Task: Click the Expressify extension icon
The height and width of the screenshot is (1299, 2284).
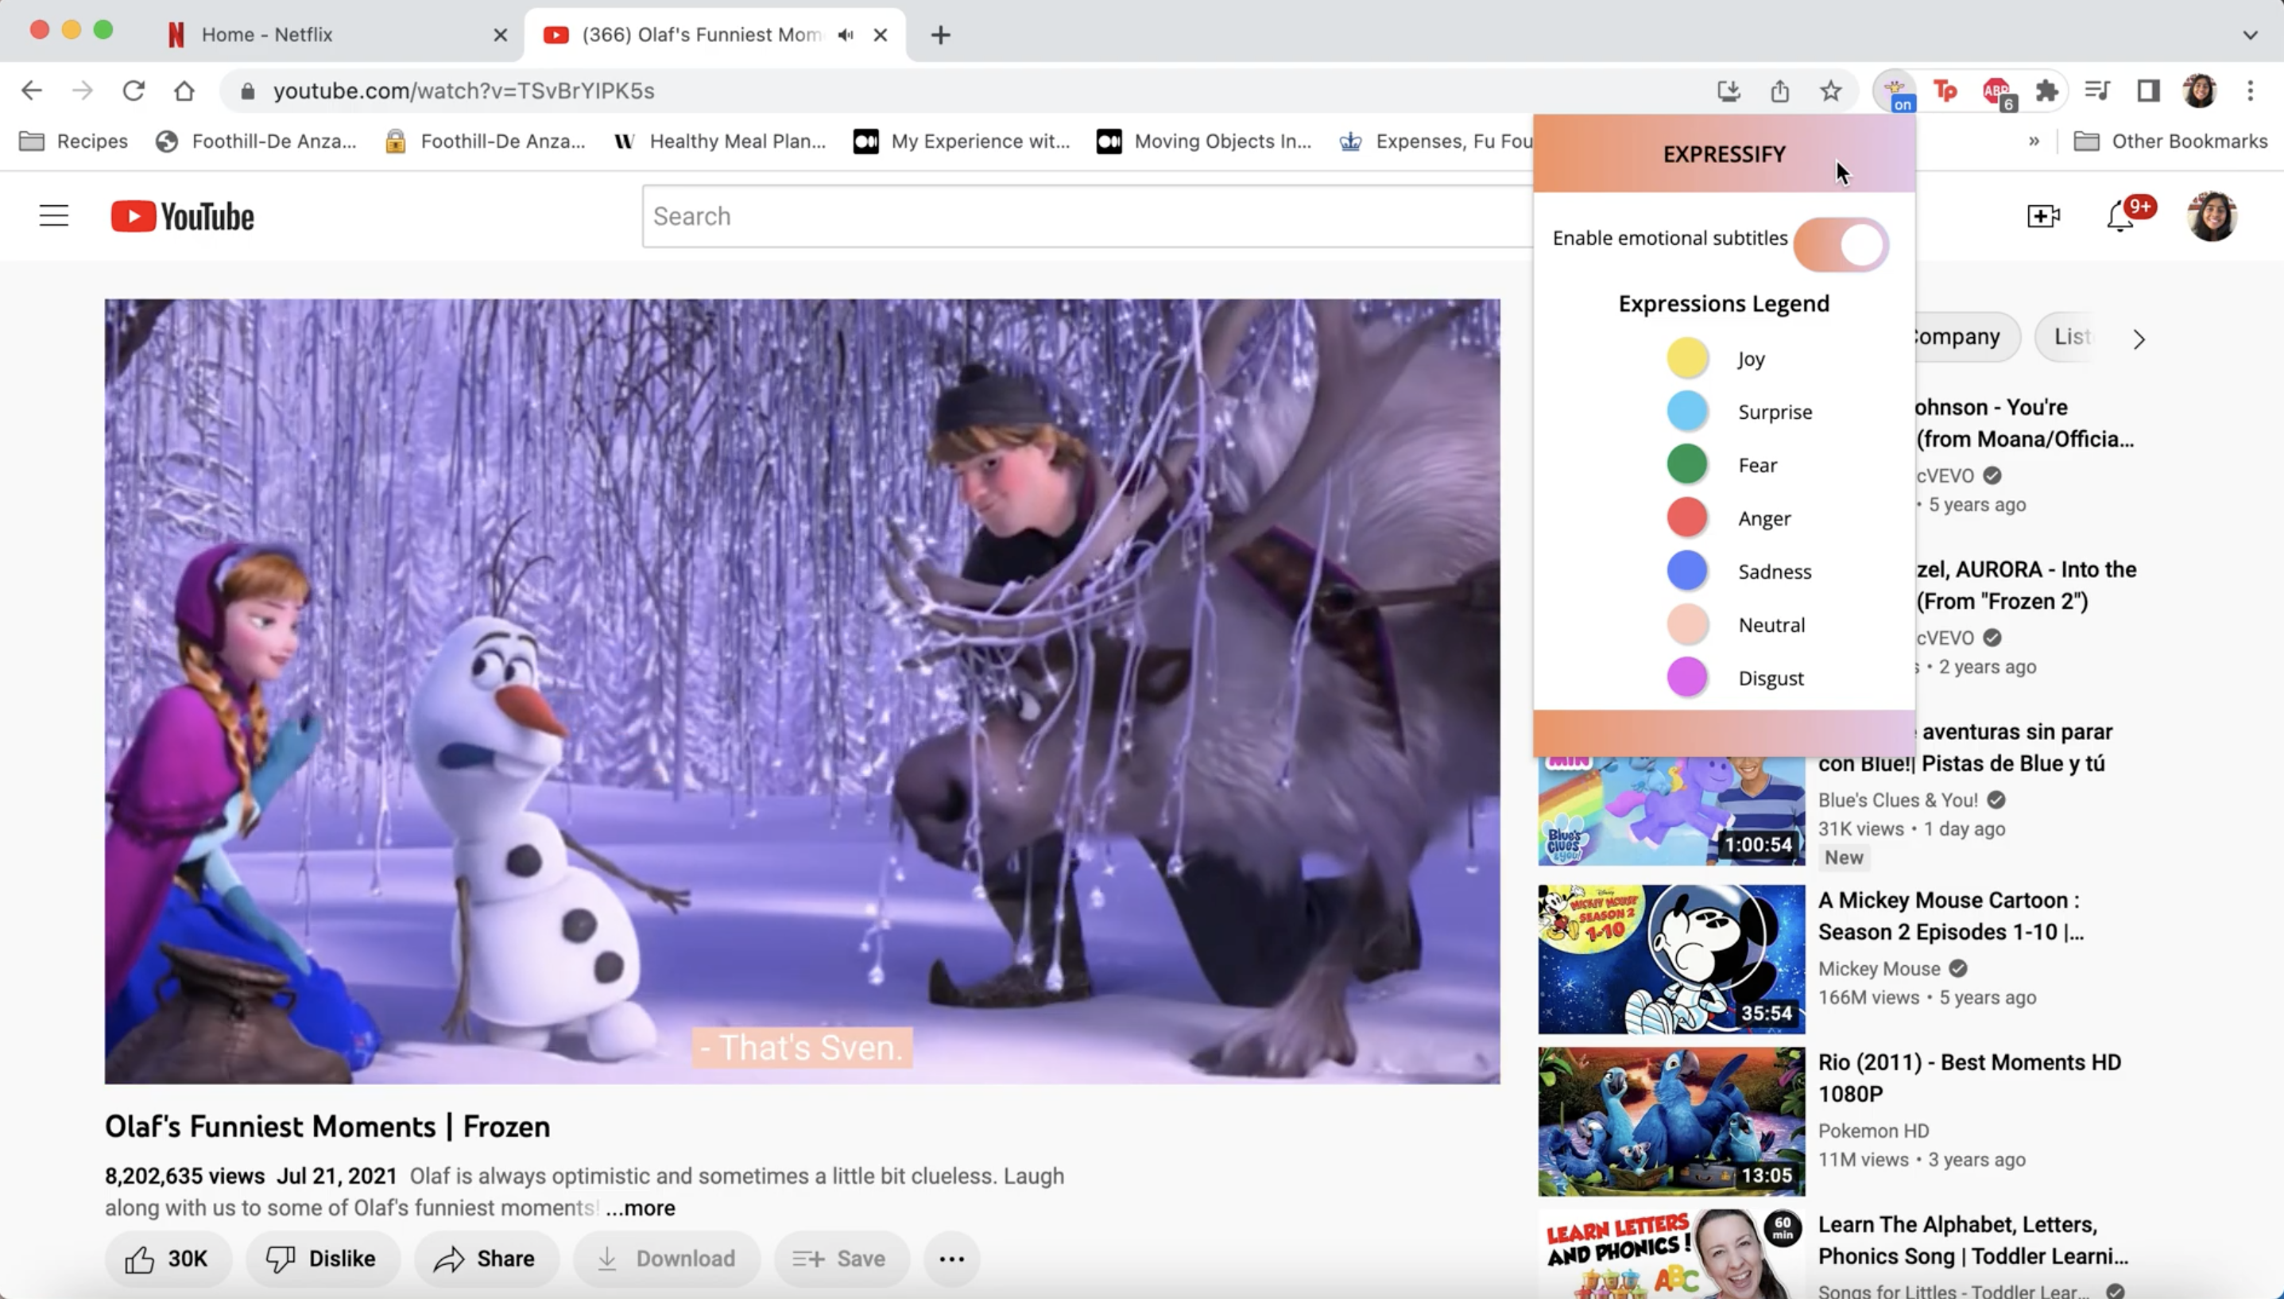Action: 1895,91
